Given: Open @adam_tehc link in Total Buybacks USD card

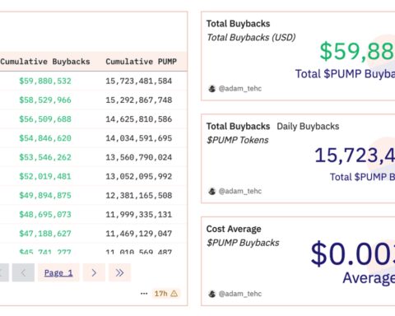Looking at the screenshot, I should (240, 89).
